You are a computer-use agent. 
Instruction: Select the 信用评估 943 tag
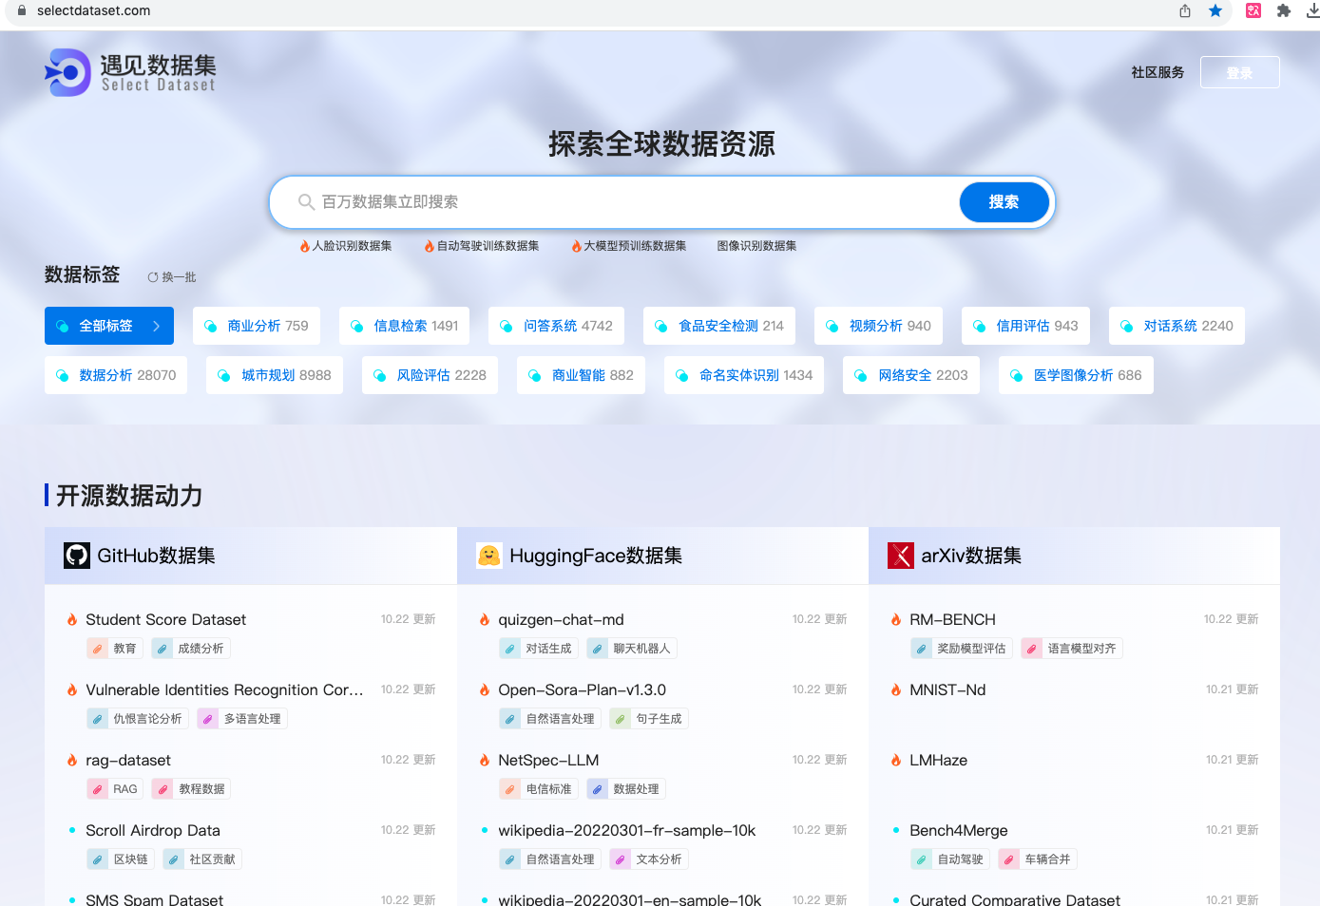pos(1025,326)
